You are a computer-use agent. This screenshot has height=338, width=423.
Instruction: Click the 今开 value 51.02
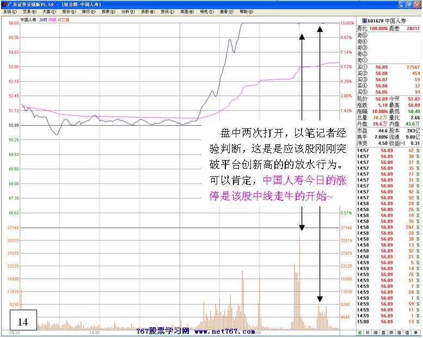(x=414, y=99)
